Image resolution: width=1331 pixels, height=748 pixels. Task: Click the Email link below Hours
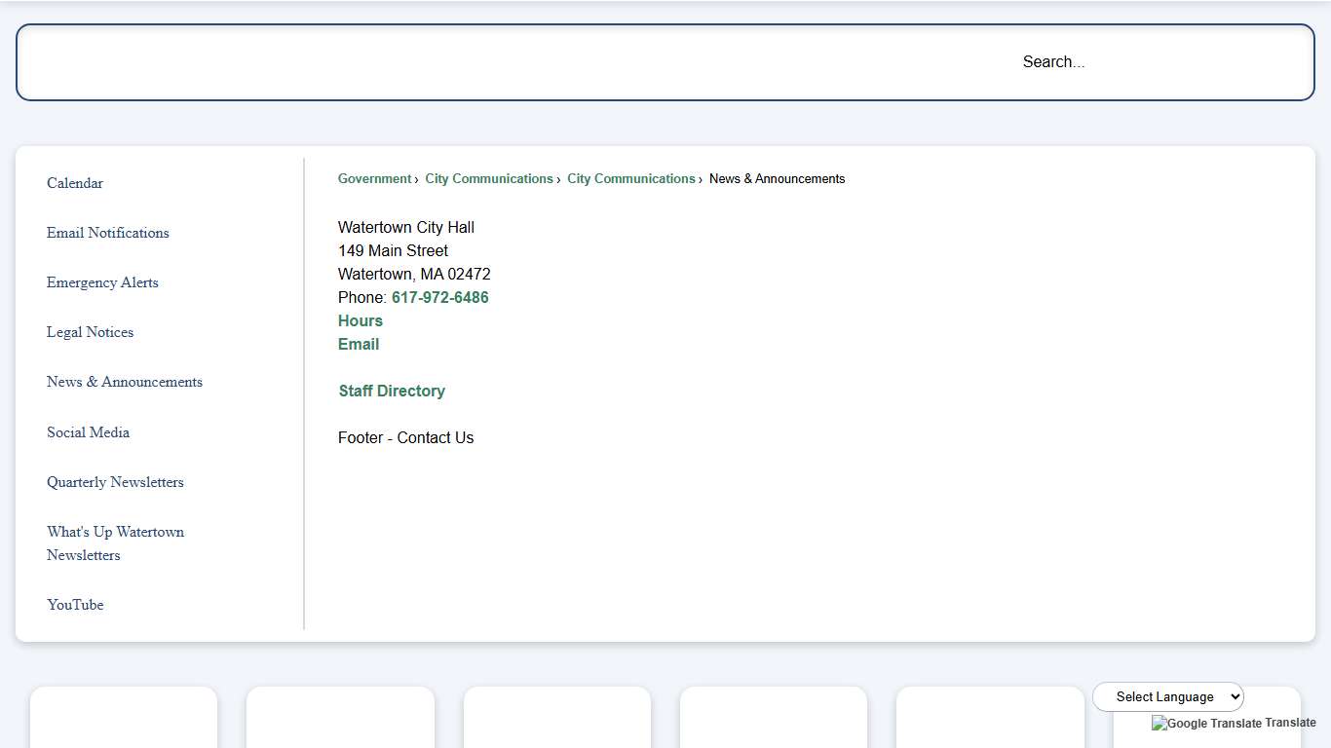coord(359,345)
